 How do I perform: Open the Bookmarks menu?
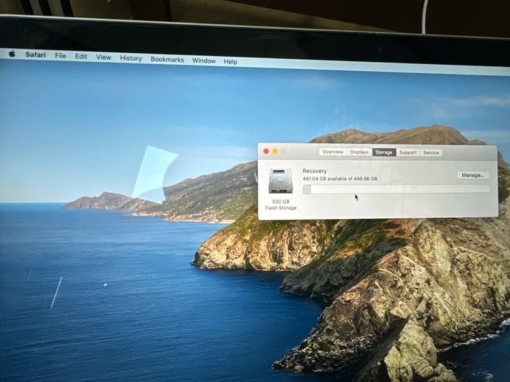point(167,60)
